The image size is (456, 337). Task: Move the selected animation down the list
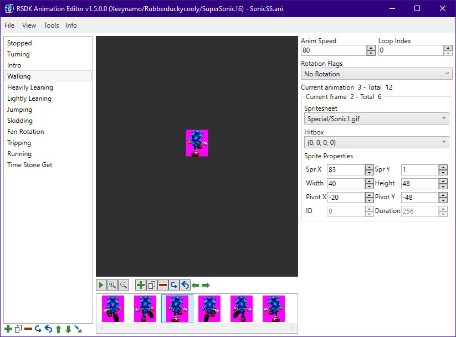[67, 329]
